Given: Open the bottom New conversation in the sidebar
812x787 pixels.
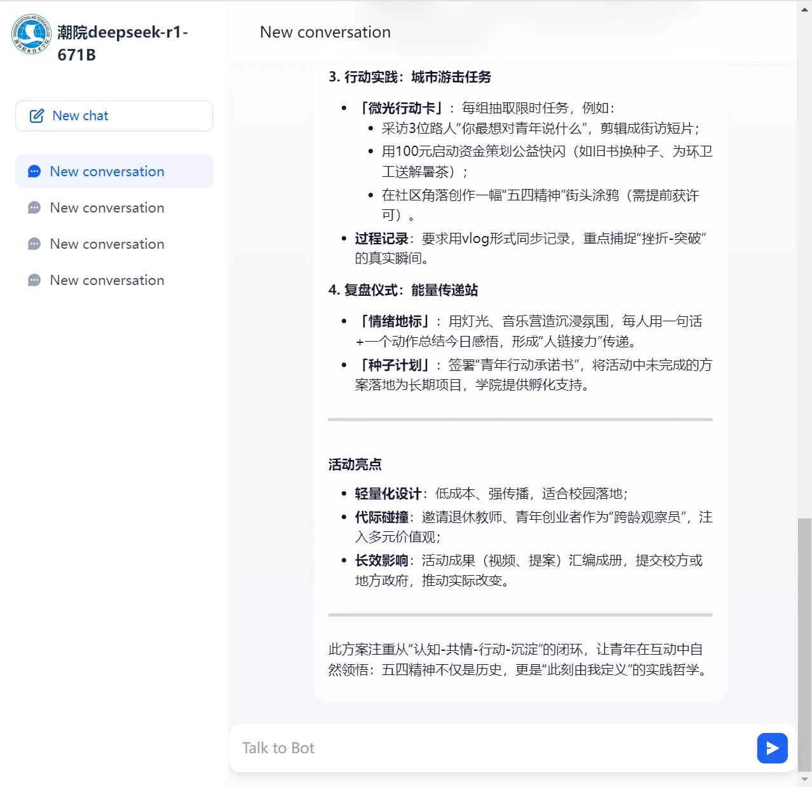Looking at the screenshot, I should tap(107, 281).
